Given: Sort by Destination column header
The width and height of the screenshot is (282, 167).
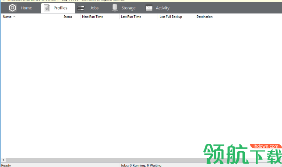Looking at the screenshot, I should click(204, 17).
